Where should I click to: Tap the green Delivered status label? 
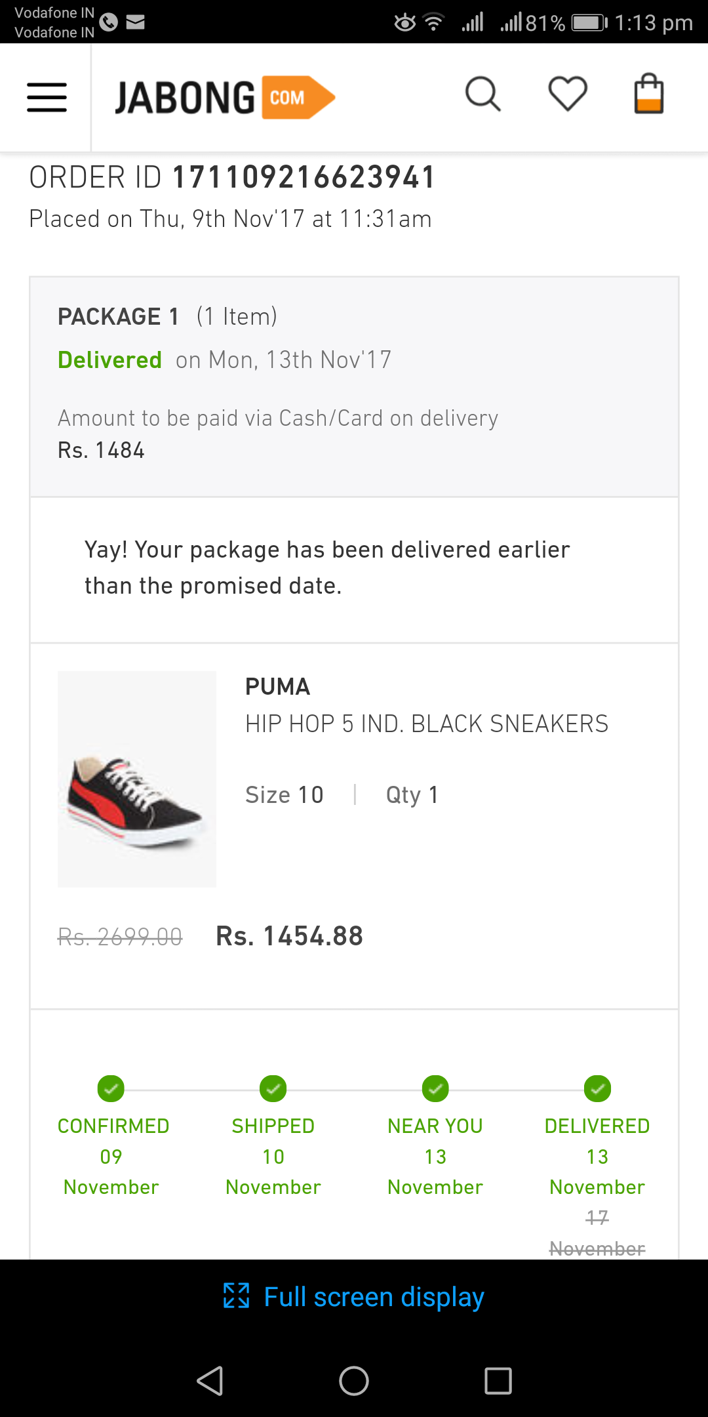(x=109, y=360)
